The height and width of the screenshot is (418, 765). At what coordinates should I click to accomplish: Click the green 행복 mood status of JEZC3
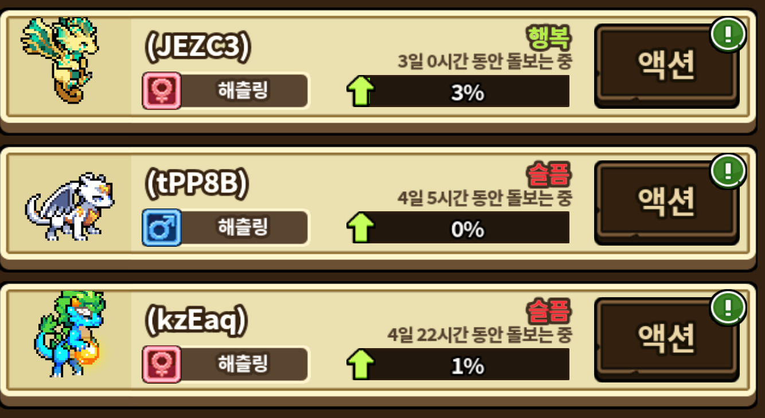pos(549,39)
